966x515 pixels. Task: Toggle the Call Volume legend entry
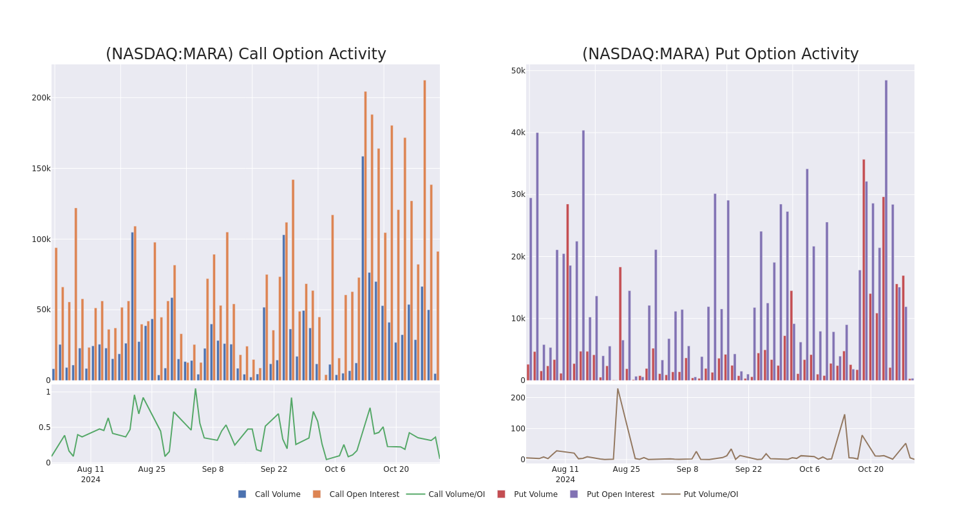[x=269, y=494]
